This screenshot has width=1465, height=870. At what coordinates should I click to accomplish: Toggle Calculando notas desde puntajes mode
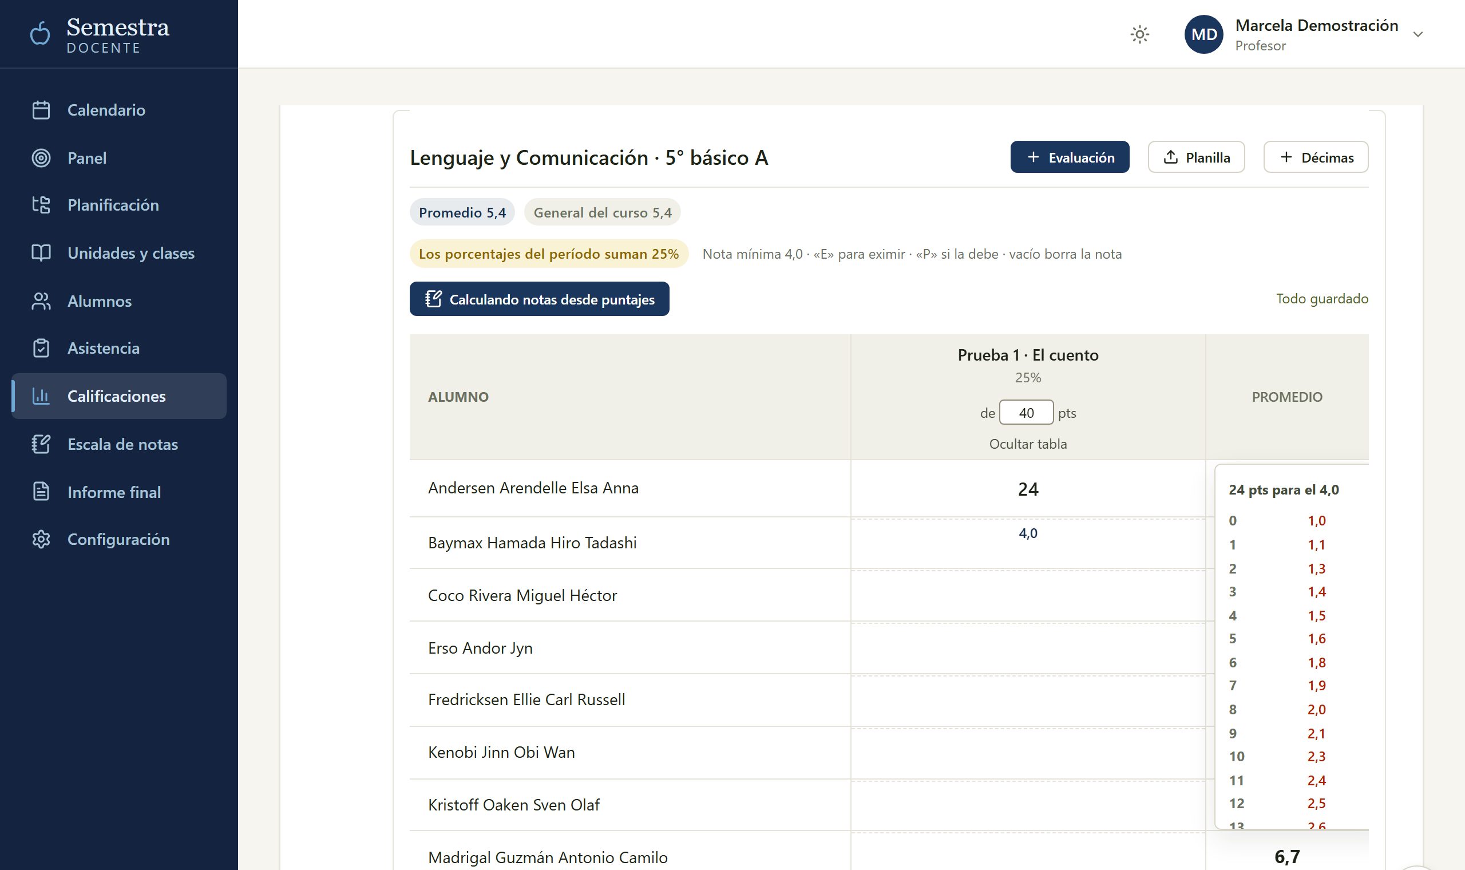pos(539,299)
